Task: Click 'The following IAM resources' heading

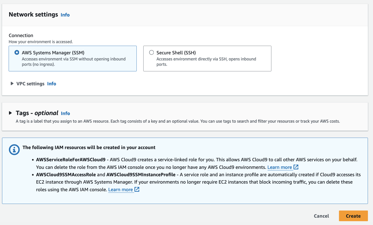Action: (x=89, y=148)
